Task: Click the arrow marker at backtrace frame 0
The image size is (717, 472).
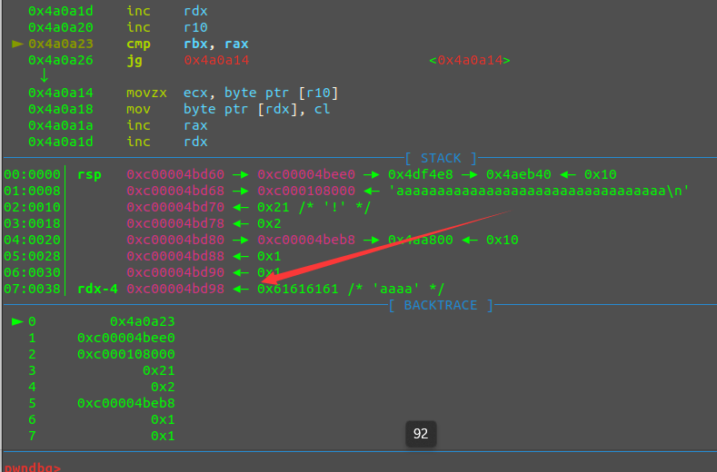Action: pyautogui.click(x=17, y=321)
